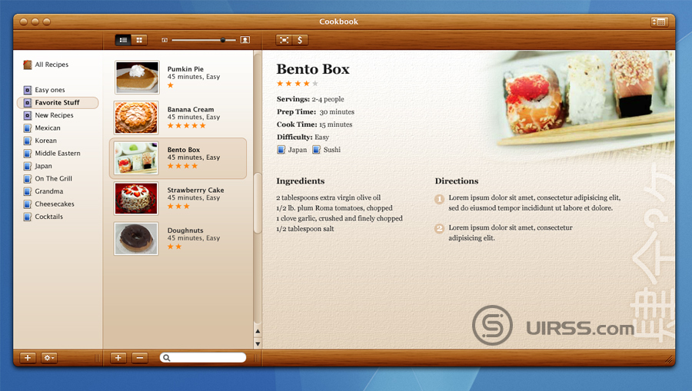Select the Pumkin Pie recipe
Screen dimensions: 692x391
(x=178, y=78)
